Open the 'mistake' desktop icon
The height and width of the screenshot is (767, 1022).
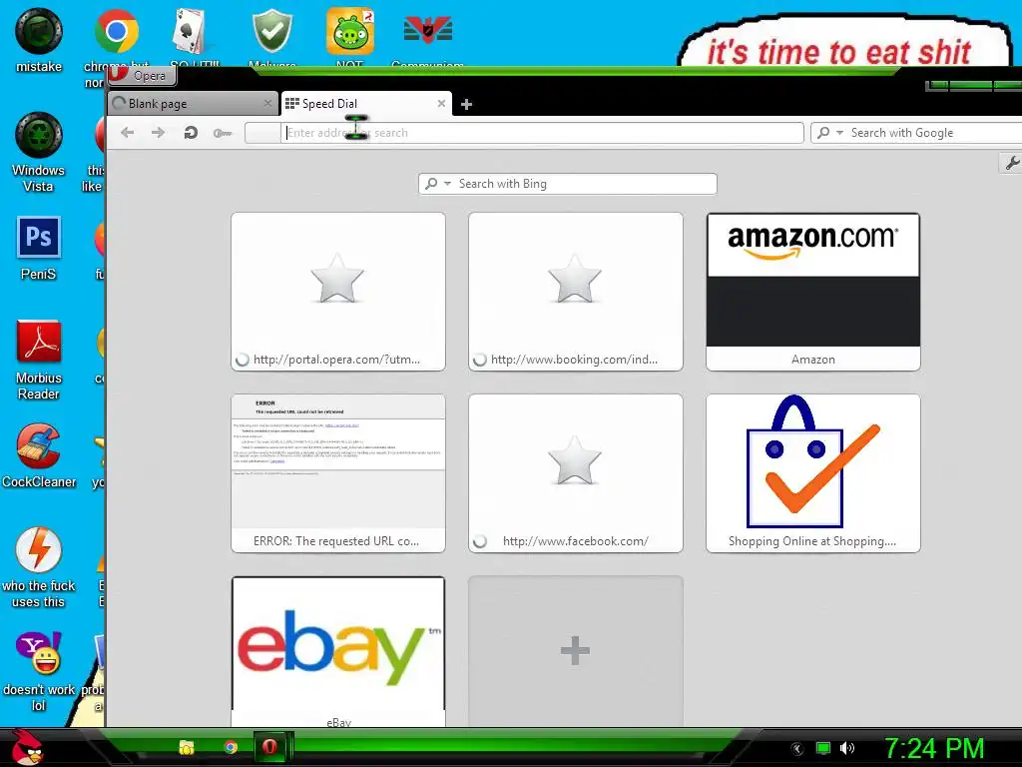39,40
